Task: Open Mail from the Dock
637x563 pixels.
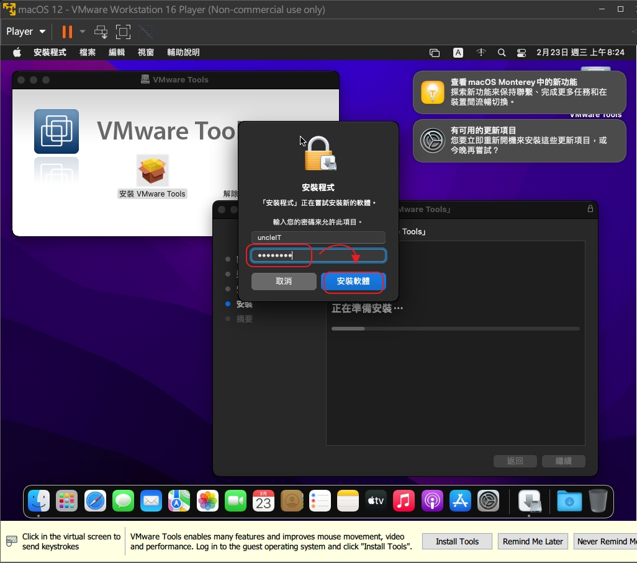Action: pos(151,501)
